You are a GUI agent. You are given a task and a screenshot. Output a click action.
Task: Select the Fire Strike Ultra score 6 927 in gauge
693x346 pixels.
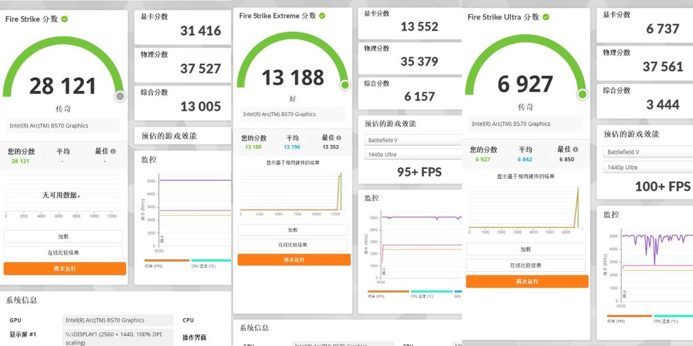[x=526, y=84]
